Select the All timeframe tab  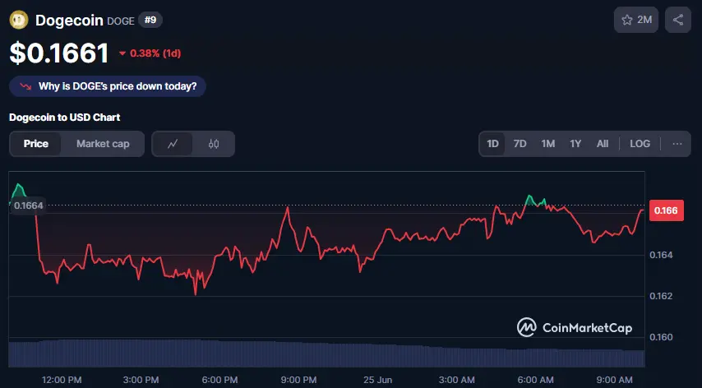tap(603, 144)
